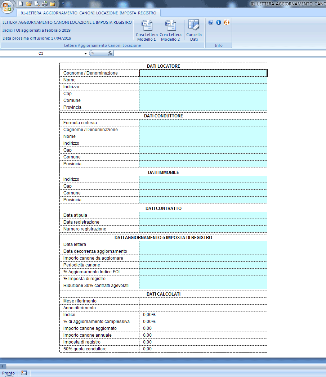Screen dimensions: 326x377
Task: Select the Formula cortesia input cell
Action: (203, 123)
